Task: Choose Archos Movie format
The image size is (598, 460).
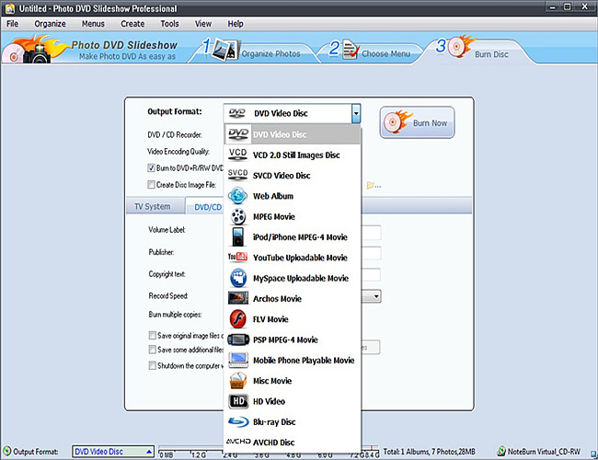Action: tap(293, 299)
